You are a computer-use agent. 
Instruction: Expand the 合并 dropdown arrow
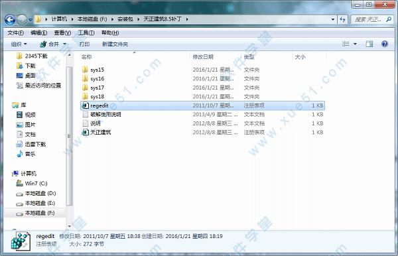point(64,44)
